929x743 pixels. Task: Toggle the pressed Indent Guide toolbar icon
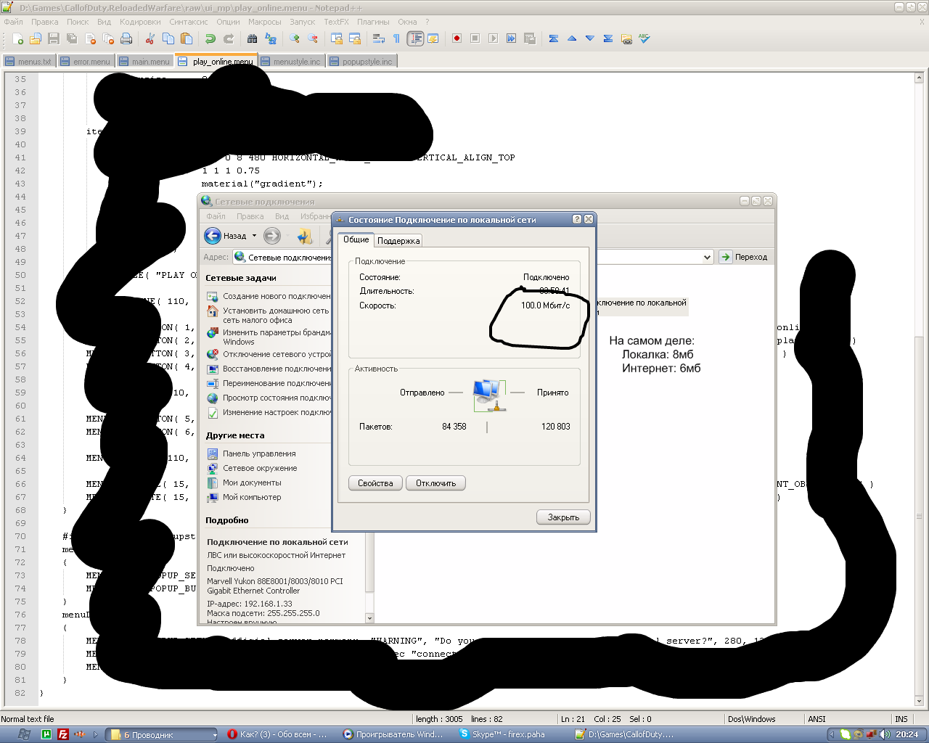click(415, 38)
